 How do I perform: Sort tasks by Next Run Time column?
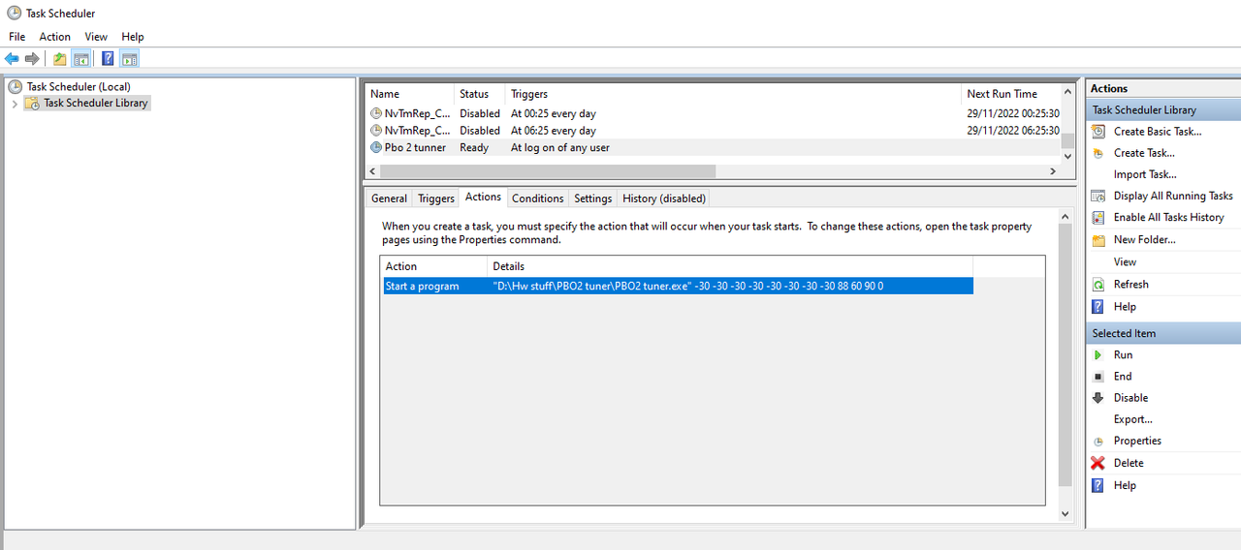click(x=1010, y=94)
